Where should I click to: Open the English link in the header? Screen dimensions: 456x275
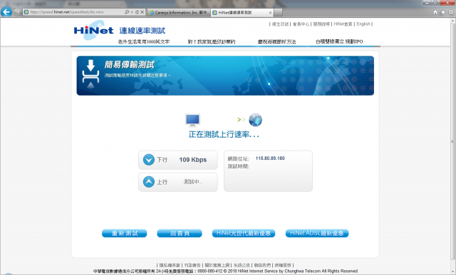(363, 24)
